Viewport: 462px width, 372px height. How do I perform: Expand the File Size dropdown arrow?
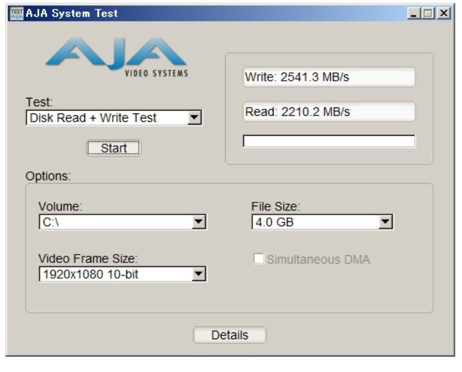point(385,222)
